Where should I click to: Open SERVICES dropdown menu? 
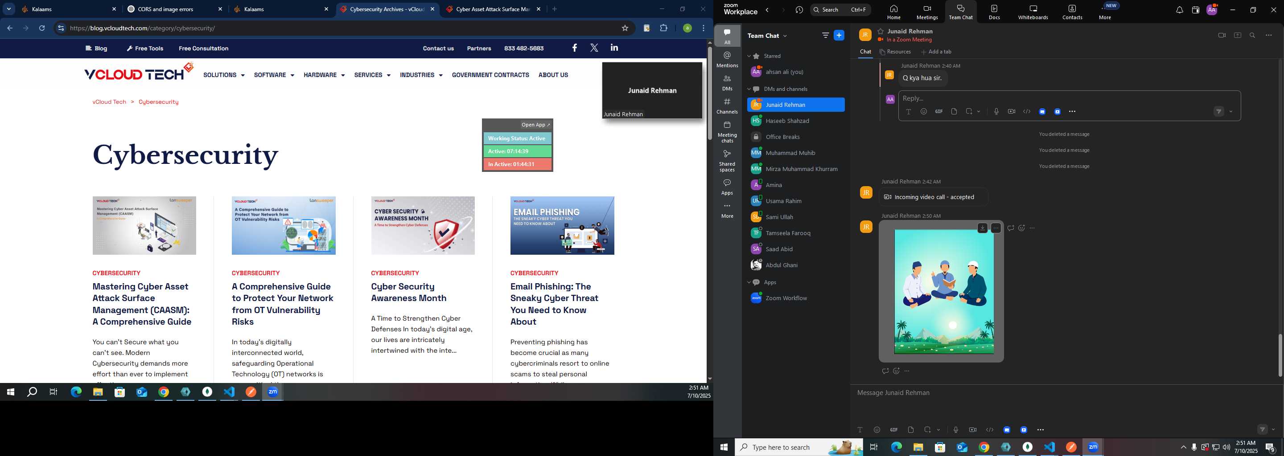click(372, 75)
